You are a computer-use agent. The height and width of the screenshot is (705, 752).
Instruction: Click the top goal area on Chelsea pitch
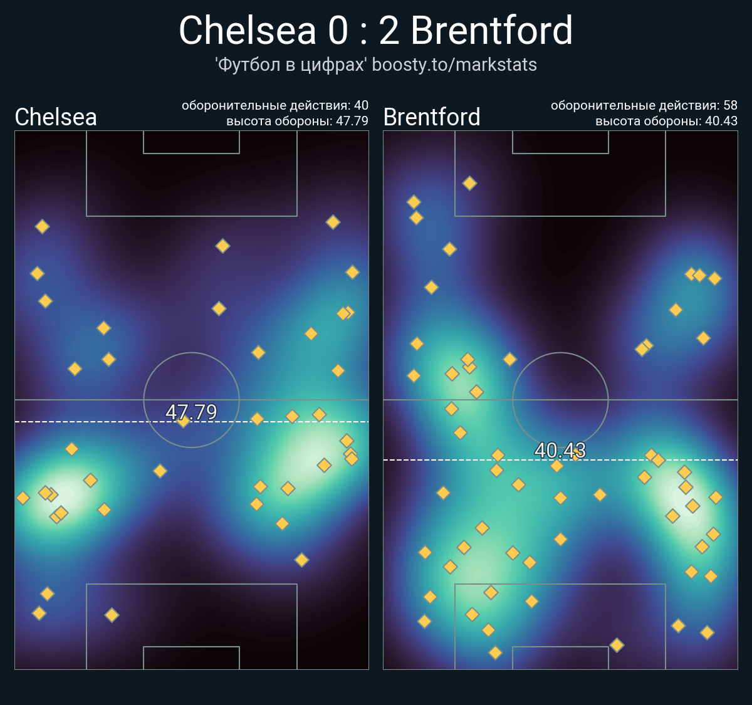pos(191,142)
